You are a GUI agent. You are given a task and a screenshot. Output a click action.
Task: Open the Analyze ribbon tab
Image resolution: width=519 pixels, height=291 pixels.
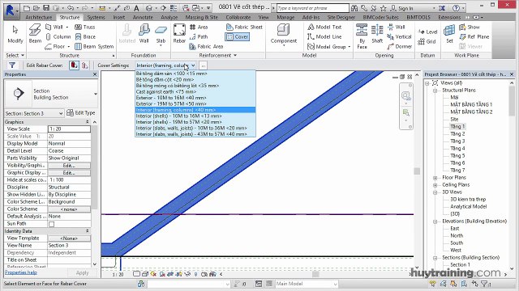pyautogui.click(x=169, y=17)
